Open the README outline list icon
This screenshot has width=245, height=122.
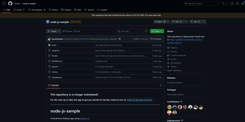(160, 85)
